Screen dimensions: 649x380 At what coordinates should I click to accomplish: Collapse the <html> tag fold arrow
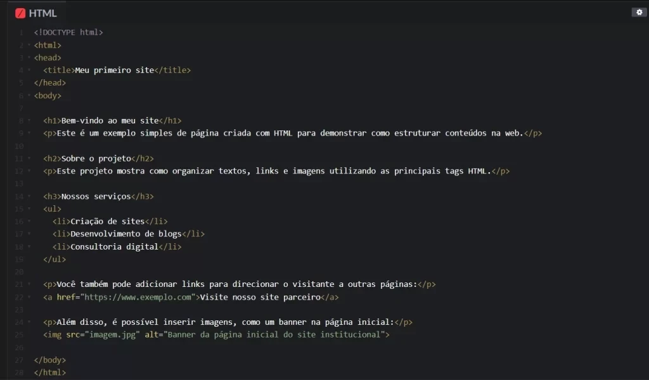tap(29, 46)
